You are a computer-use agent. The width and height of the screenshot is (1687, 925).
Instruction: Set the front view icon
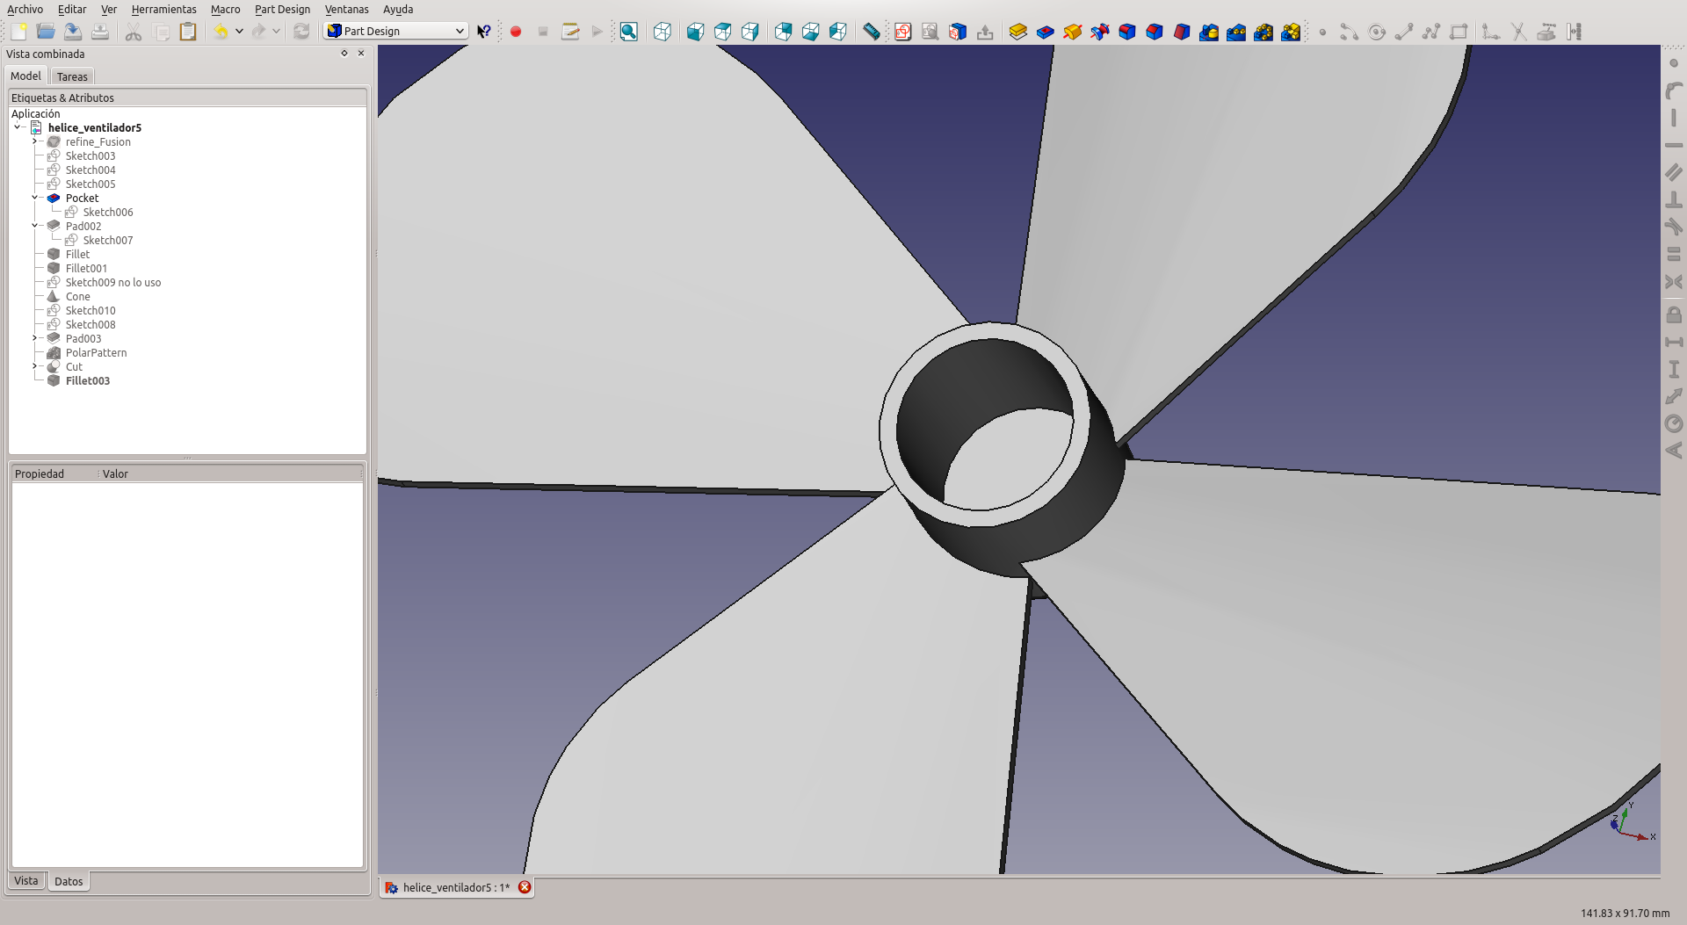[x=695, y=32]
